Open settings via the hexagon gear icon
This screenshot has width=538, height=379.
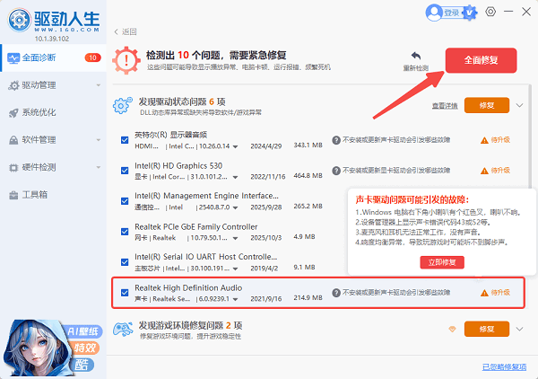[490, 12]
